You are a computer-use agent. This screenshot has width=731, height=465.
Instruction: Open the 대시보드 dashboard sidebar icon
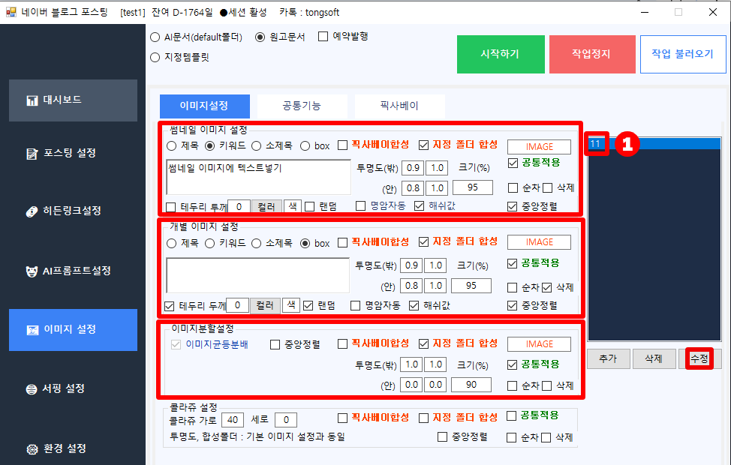[32, 100]
